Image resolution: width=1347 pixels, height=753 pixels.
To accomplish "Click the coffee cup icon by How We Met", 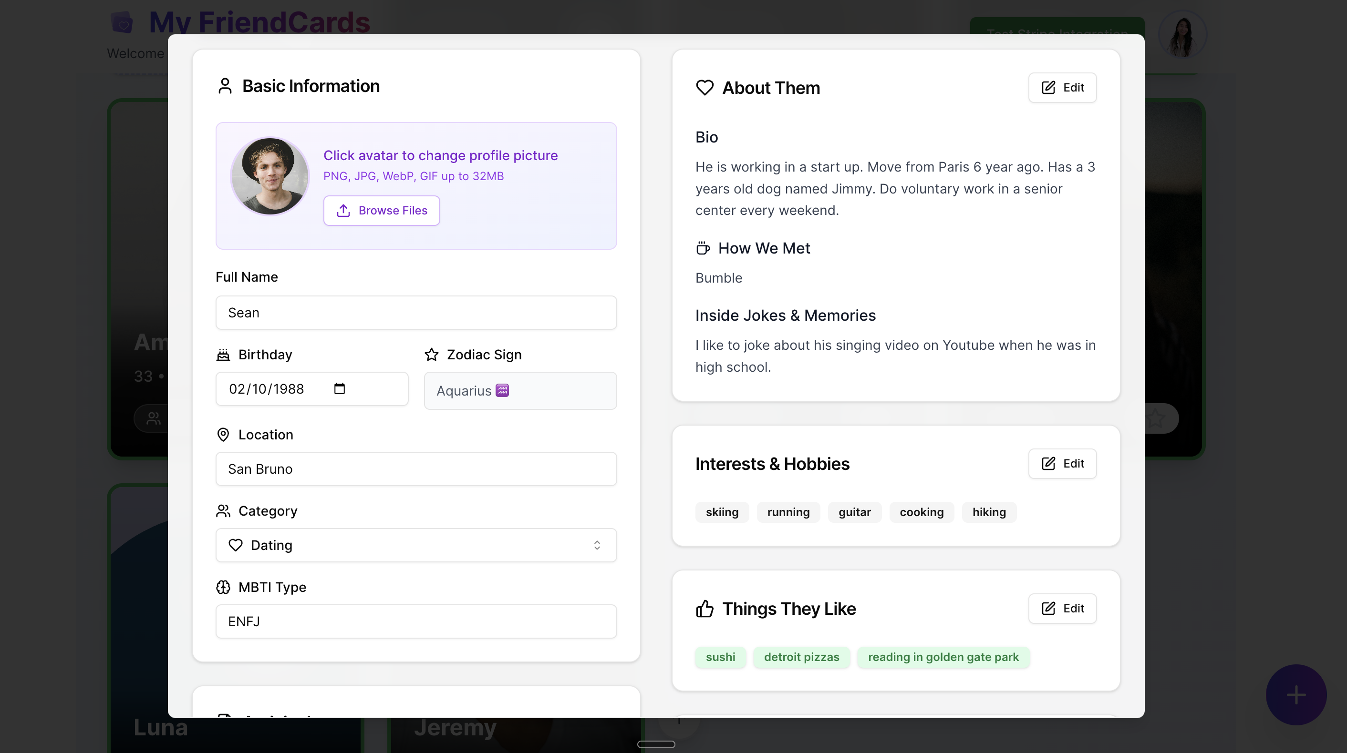I will click(x=703, y=248).
